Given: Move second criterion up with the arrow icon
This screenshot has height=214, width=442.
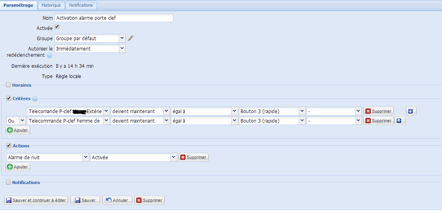Looking at the screenshot, I should pyautogui.click(x=400, y=121).
